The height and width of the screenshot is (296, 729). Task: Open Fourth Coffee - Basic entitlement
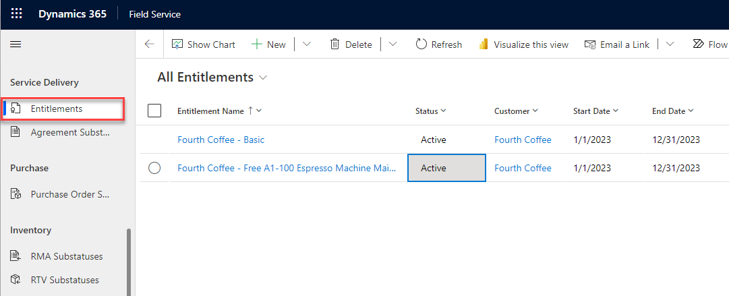(x=221, y=140)
